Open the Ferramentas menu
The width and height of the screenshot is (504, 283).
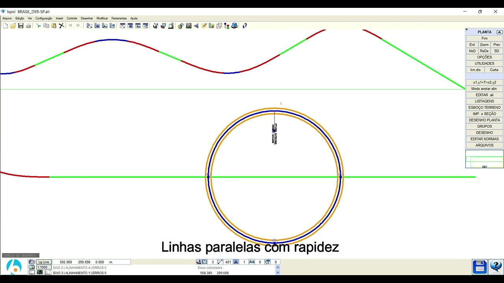[119, 18]
